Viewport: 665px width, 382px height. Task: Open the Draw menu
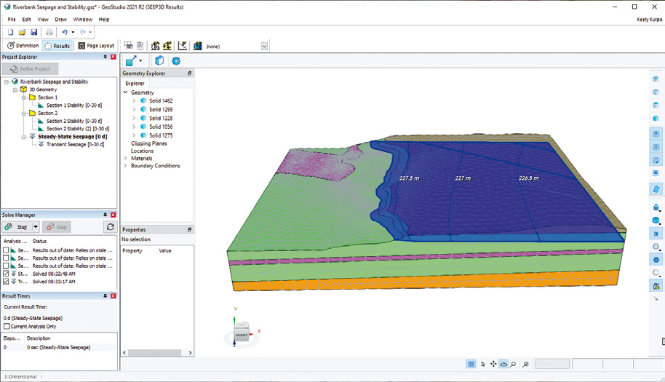60,20
